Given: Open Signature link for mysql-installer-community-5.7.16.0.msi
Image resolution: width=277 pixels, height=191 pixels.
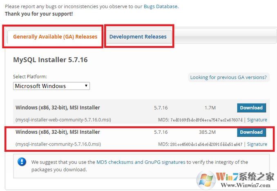Looking at the screenshot, I should click(x=257, y=144).
